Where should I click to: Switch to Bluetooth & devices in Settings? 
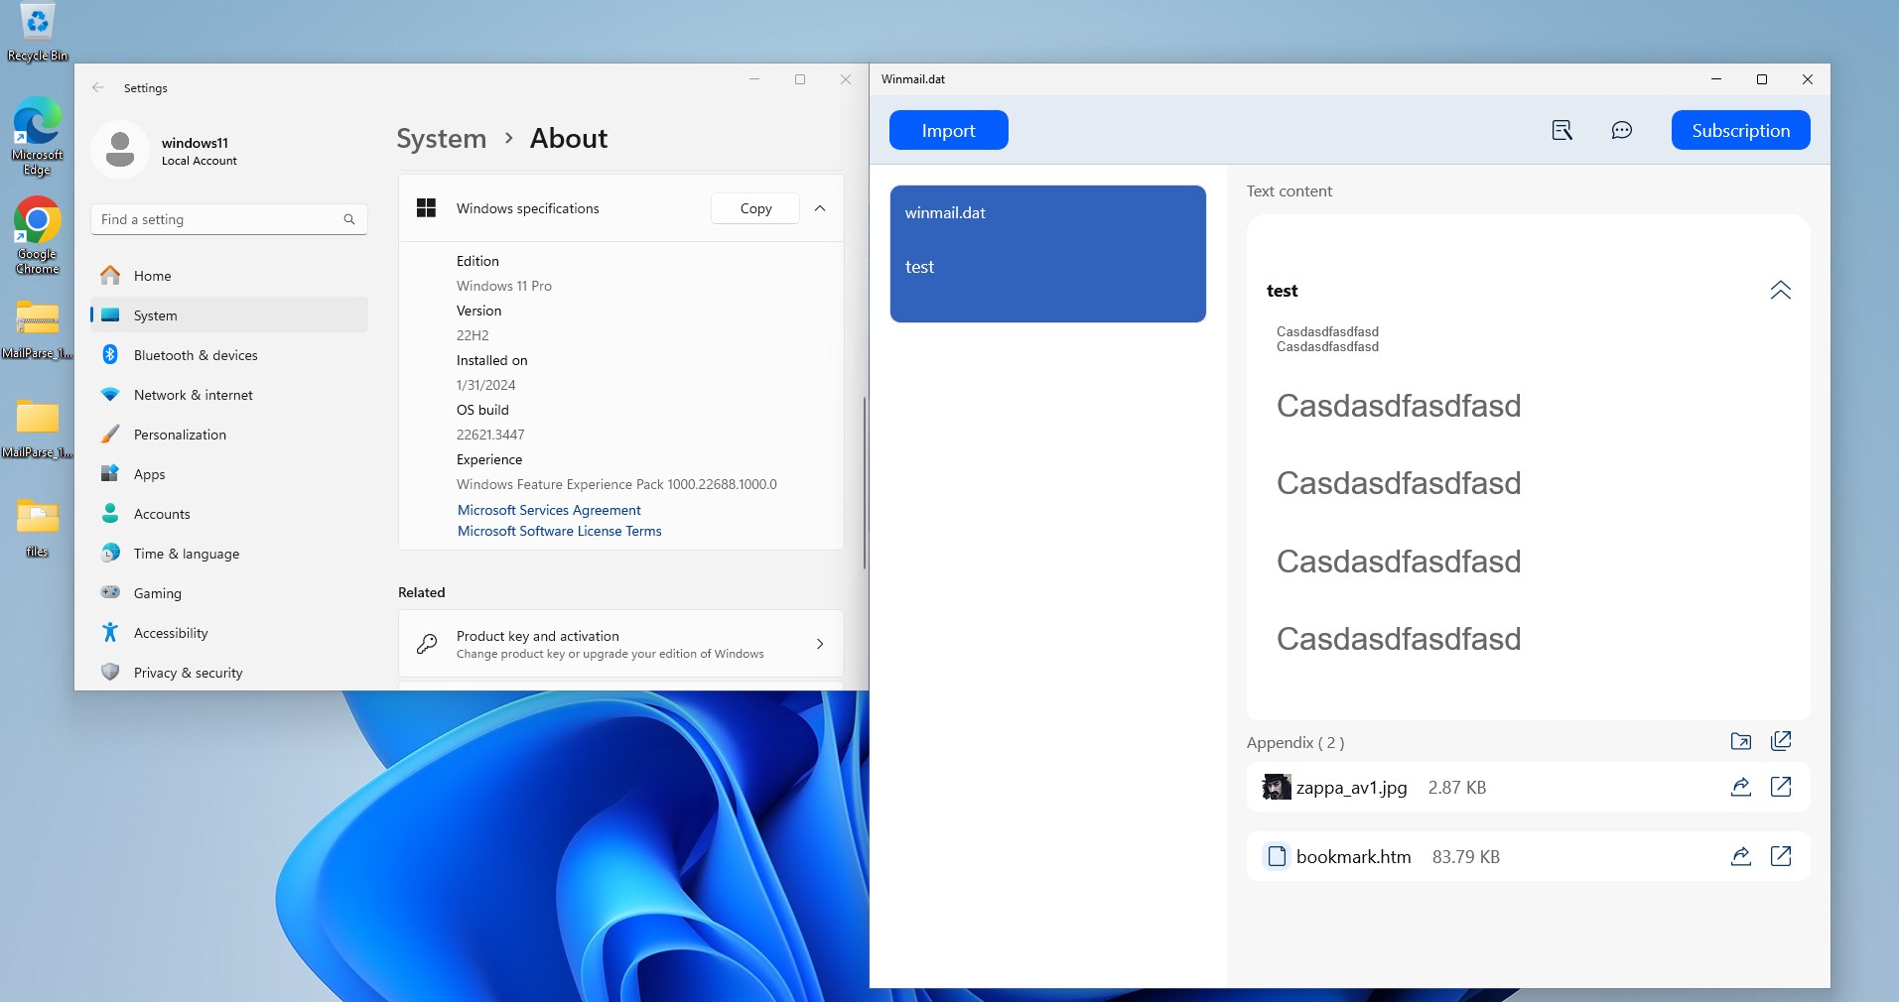pos(196,355)
